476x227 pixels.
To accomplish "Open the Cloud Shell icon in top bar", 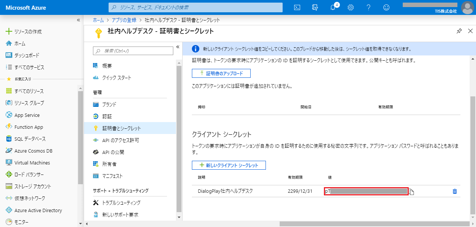I will click(x=297, y=7).
